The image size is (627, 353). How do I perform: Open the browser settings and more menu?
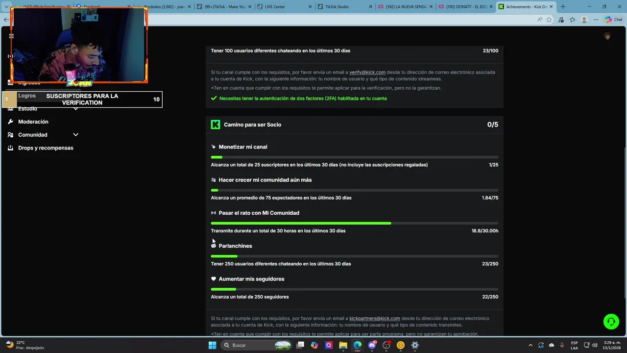point(596,20)
